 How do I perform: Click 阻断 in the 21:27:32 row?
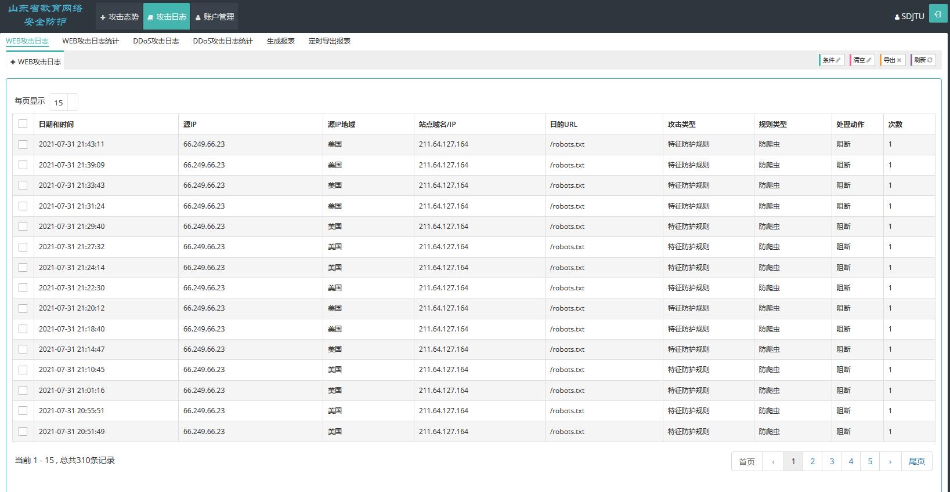click(x=843, y=247)
